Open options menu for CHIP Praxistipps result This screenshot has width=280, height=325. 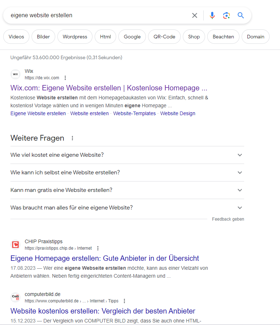click(98, 248)
